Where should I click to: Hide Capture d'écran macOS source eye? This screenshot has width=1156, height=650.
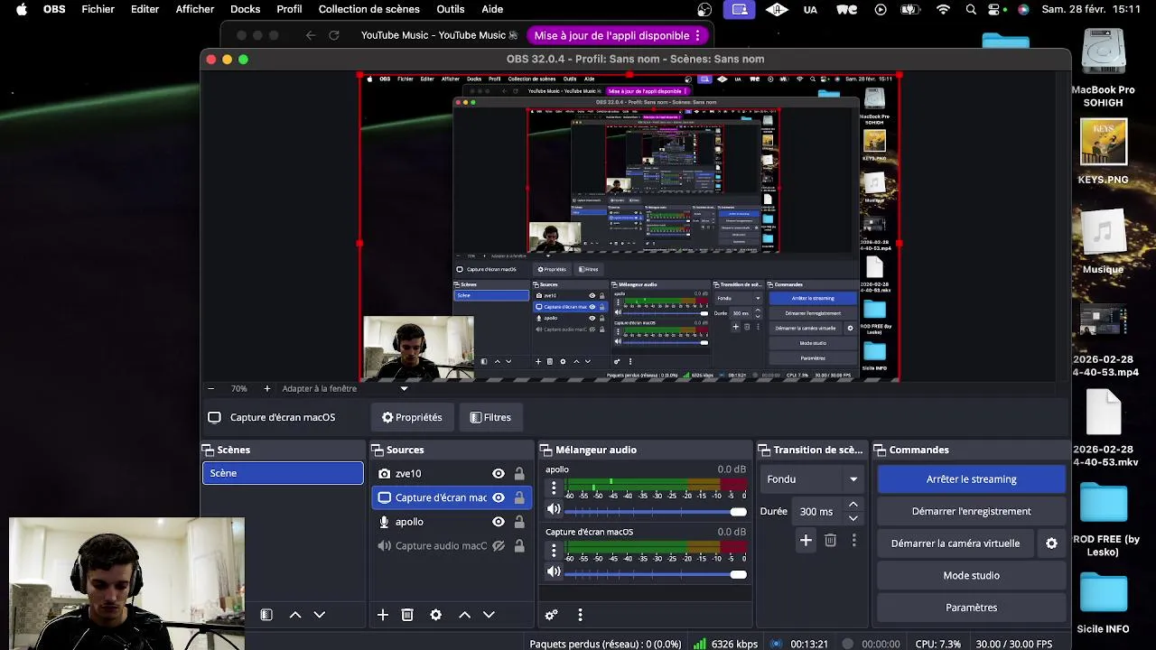point(499,497)
